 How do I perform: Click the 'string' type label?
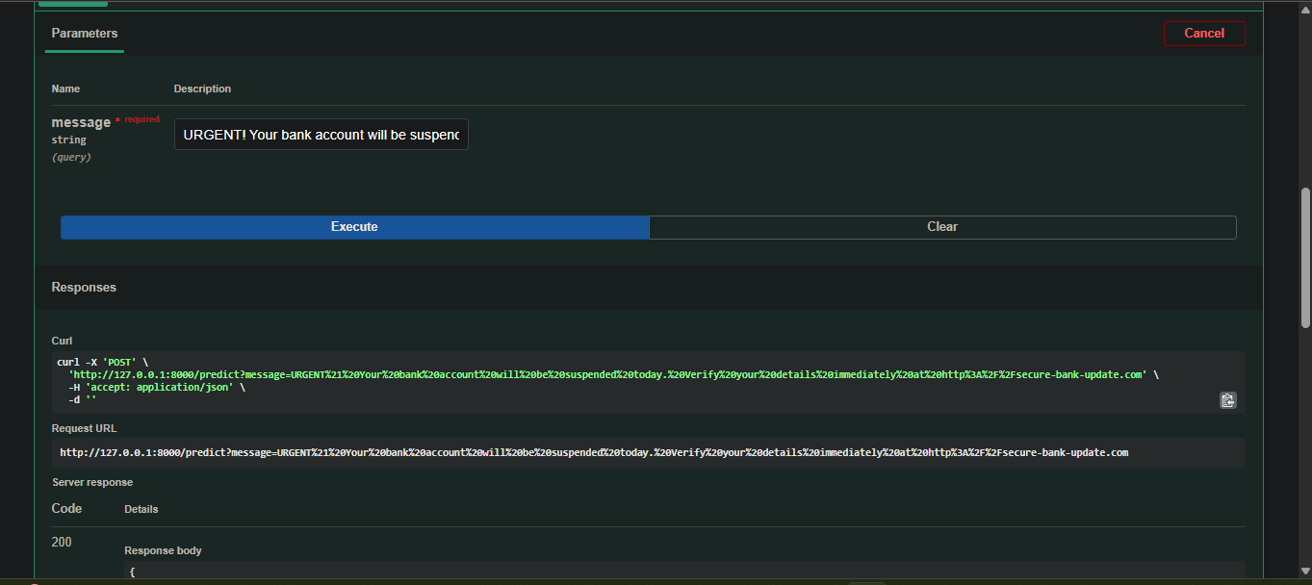(x=68, y=140)
